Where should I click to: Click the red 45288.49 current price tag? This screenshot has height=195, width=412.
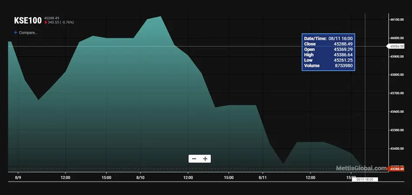[x=396, y=169]
